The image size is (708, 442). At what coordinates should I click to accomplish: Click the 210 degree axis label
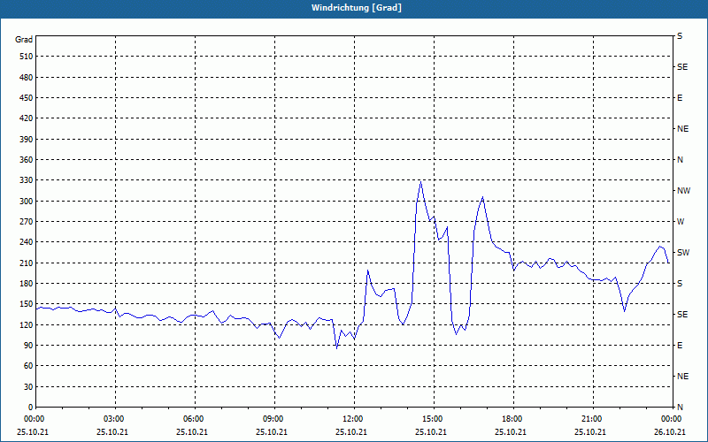[x=26, y=263]
